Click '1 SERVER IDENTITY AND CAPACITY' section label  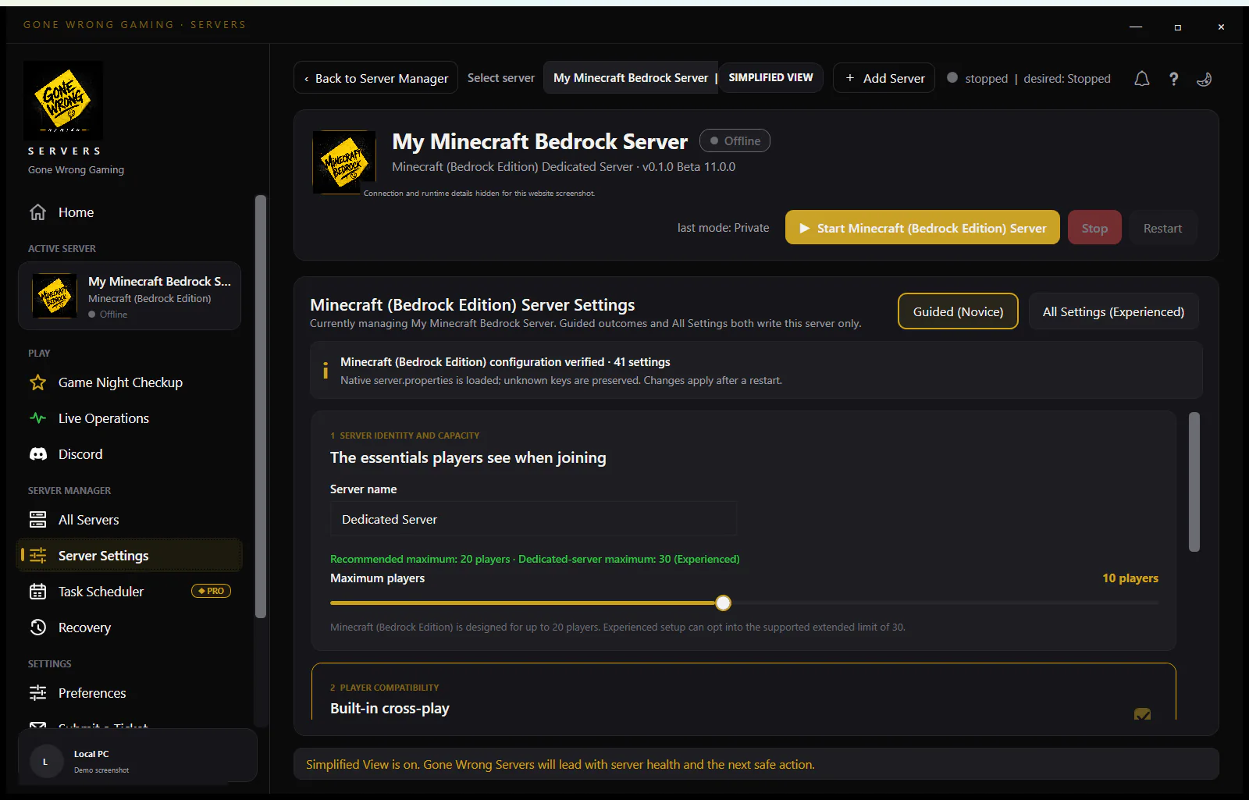pos(404,436)
